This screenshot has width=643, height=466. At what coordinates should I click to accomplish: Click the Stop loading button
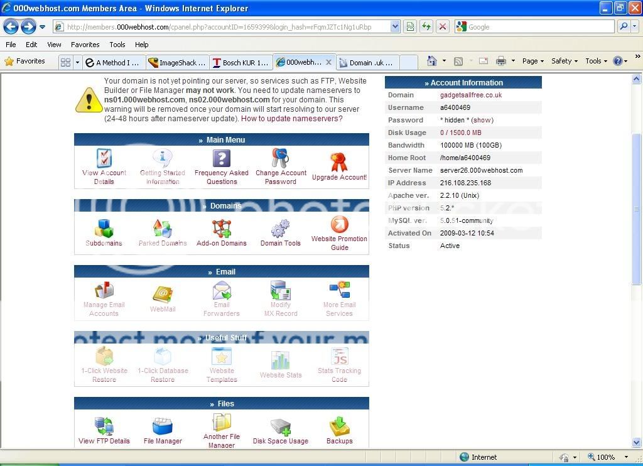click(443, 27)
